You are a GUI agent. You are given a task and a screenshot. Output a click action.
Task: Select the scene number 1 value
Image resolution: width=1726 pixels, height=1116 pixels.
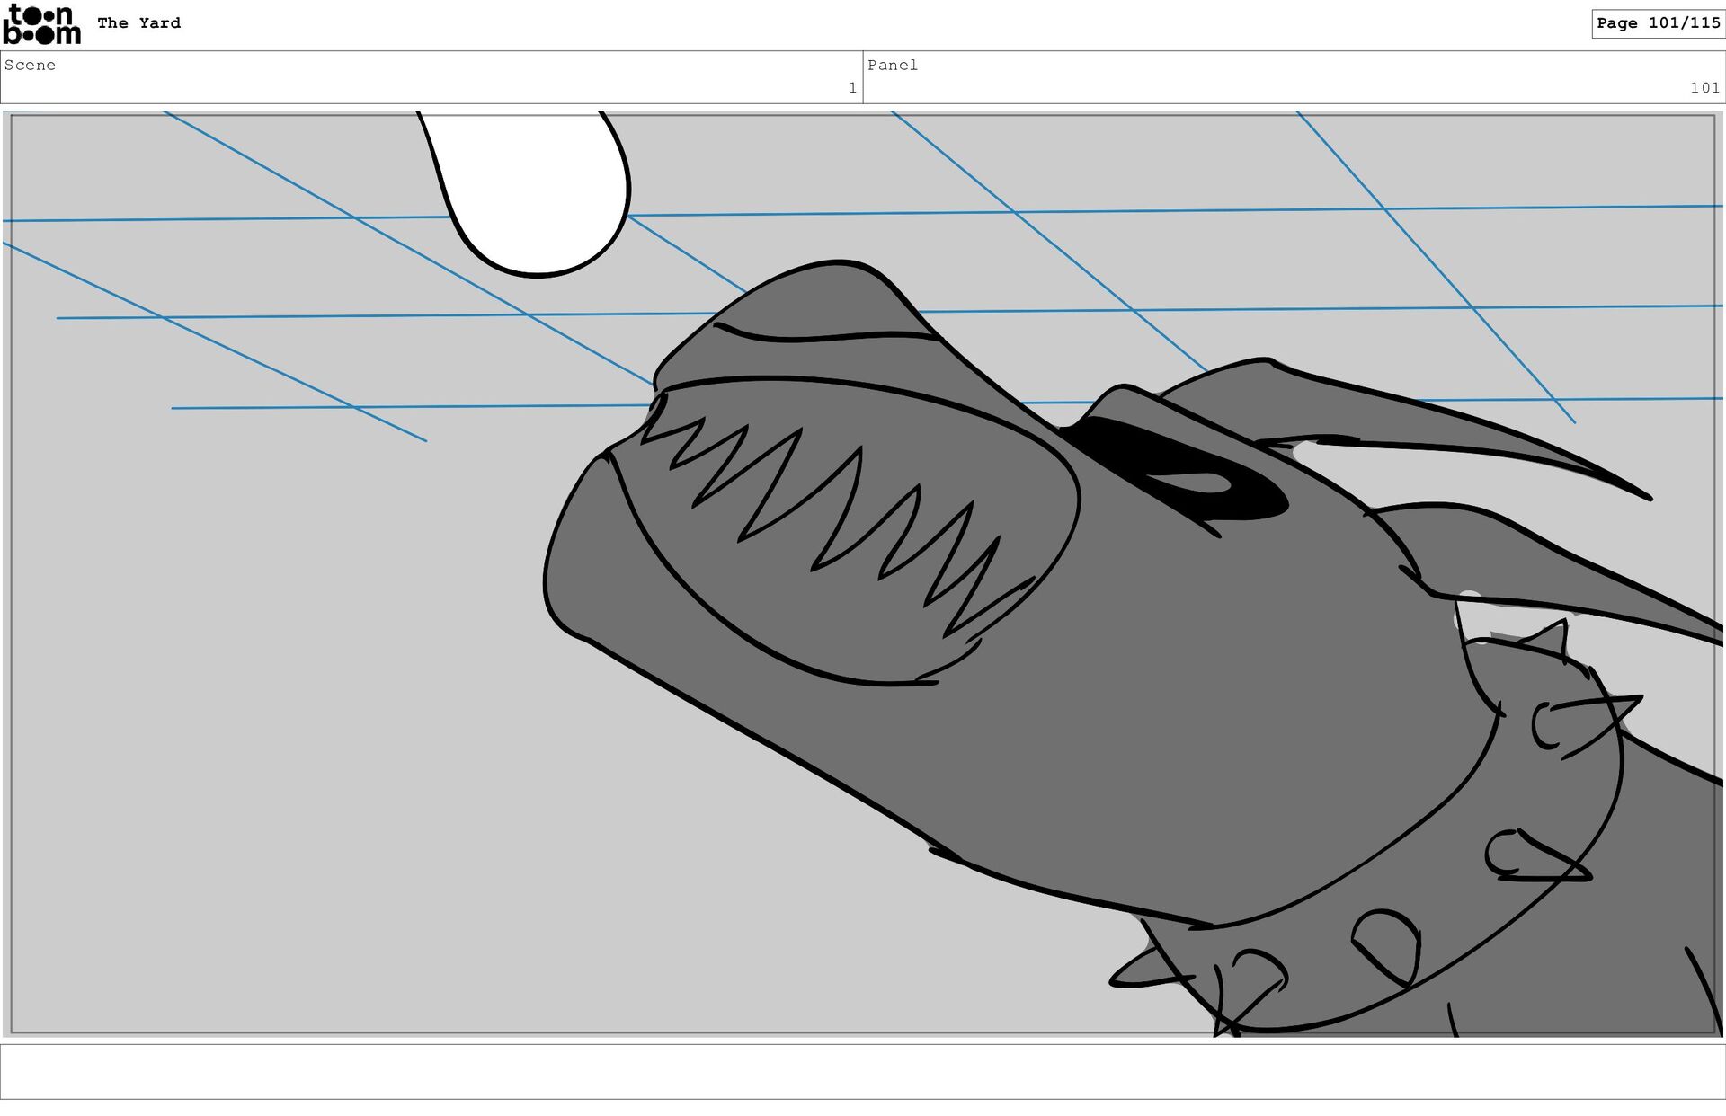(x=852, y=88)
